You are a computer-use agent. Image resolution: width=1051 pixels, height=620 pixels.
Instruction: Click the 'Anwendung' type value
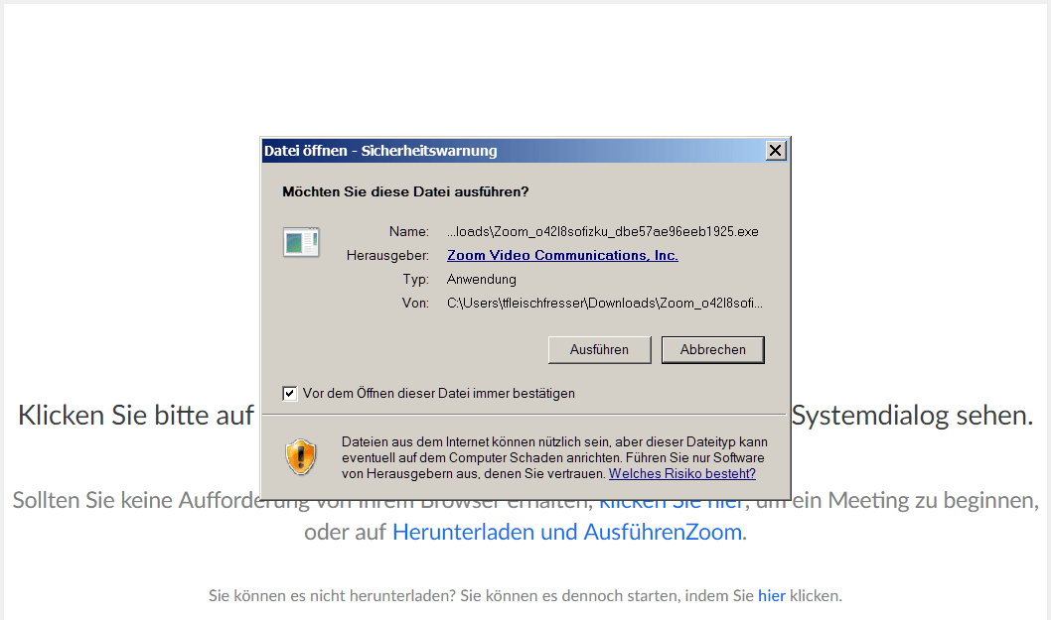tap(481, 279)
